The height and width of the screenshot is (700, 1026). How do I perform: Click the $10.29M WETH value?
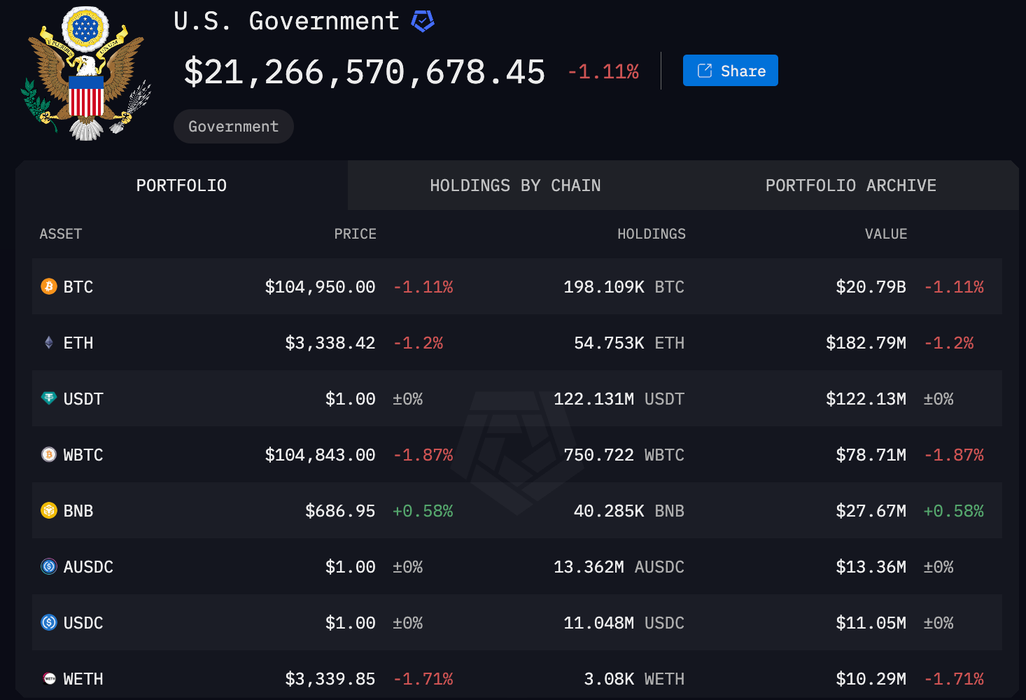(x=871, y=679)
